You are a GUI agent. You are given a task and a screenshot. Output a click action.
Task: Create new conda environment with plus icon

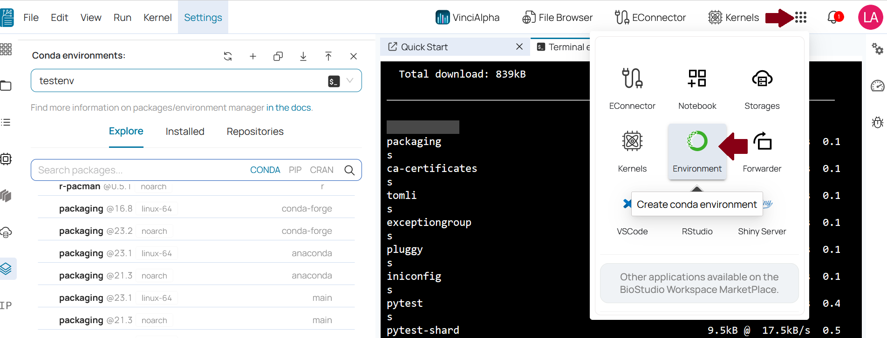(x=253, y=56)
